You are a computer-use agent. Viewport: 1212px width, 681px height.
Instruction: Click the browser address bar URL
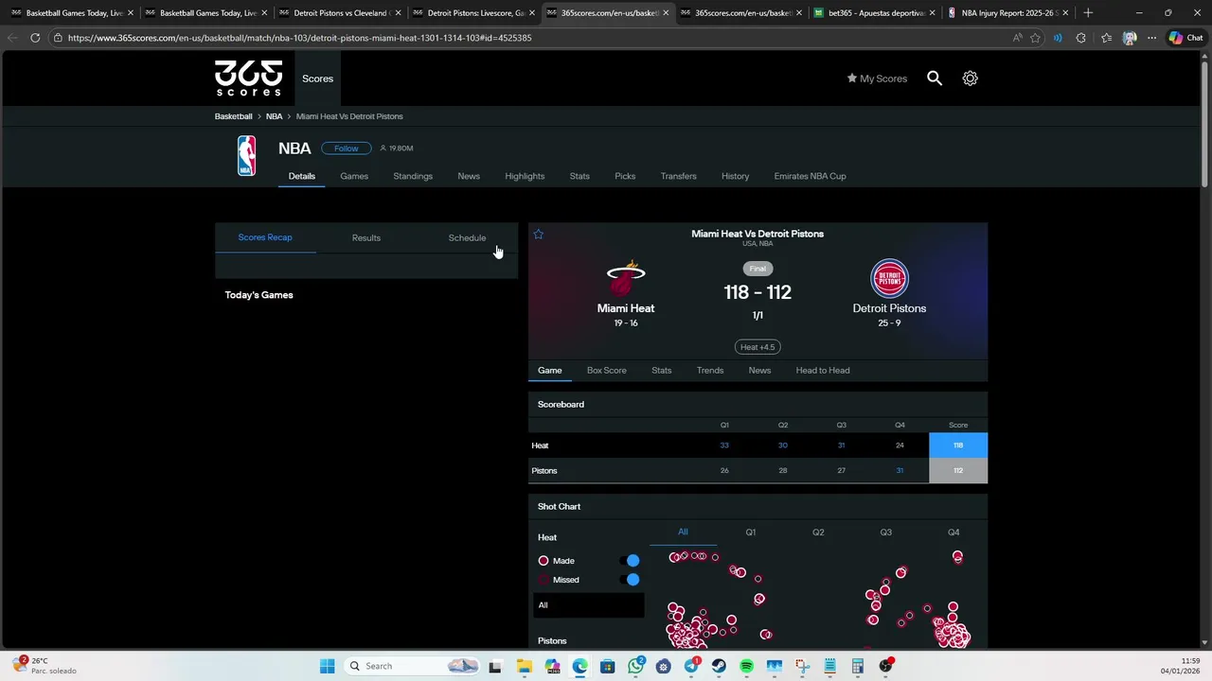(299, 38)
